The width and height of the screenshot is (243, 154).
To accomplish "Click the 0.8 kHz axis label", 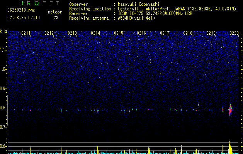I will click(x=3, y=108).
